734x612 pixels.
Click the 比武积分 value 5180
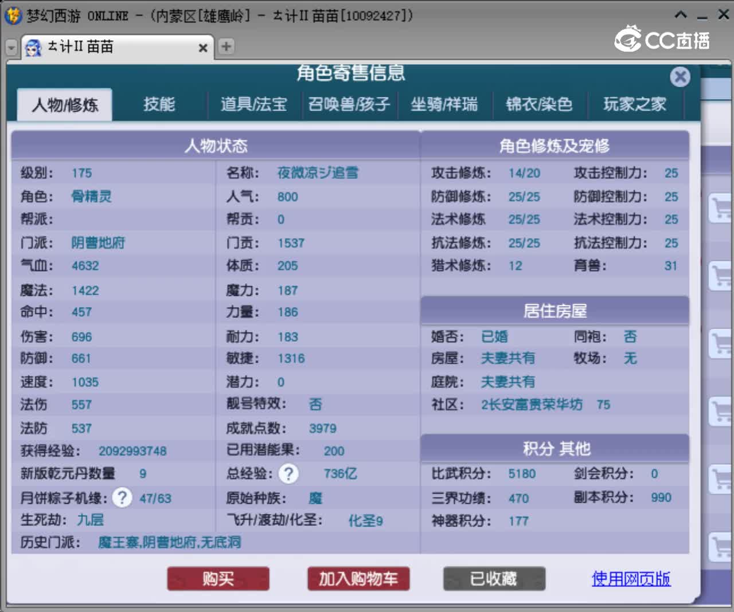point(522,474)
